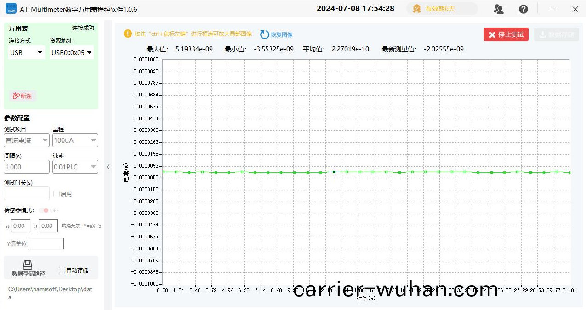
Task: Click the Y值单位 unit input field
Action: 46,243
